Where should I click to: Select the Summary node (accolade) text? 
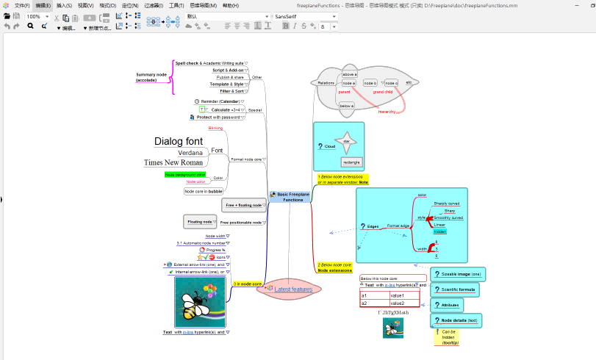click(x=151, y=77)
